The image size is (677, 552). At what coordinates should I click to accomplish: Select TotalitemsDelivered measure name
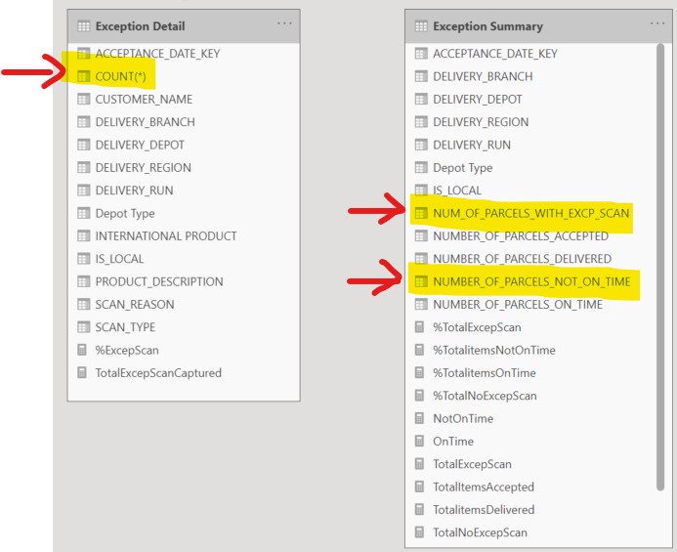[x=484, y=510]
